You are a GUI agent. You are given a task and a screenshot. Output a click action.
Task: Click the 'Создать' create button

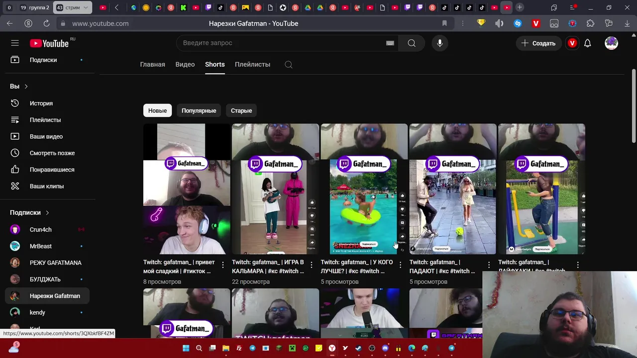[x=538, y=43]
